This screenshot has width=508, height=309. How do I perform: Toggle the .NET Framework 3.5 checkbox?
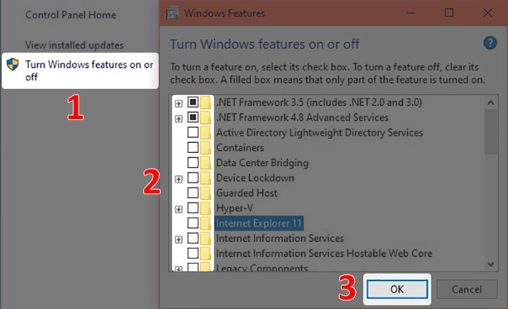tap(193, 102)
